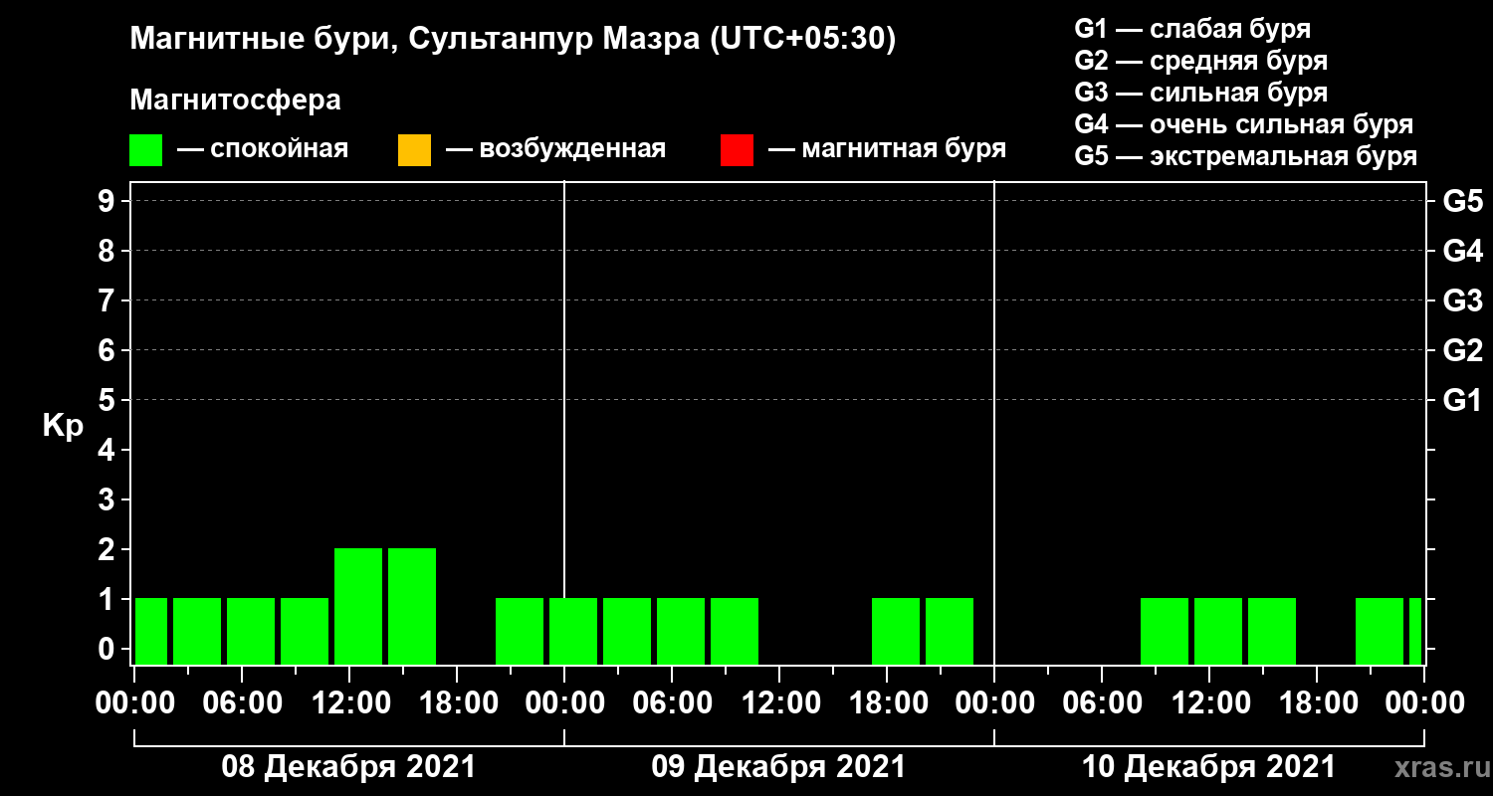Viewport: 1493px width, 796px height.
Task: Click the '09 Декабря 2021' date label
Action: pyautogui.click(x=778, y=767)
